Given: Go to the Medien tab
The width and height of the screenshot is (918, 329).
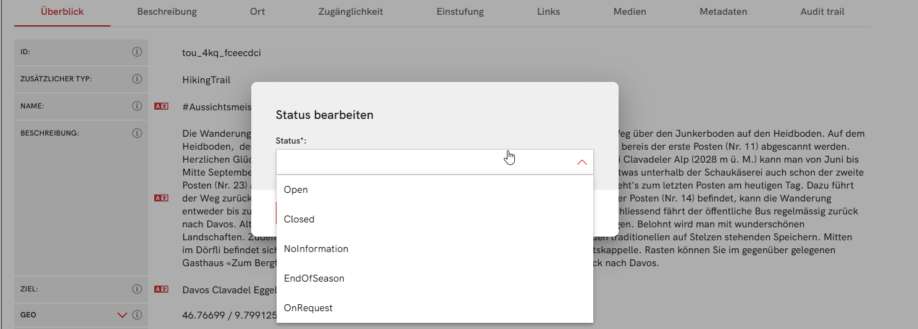Looking at the screenshot, I should click(630, 12).
